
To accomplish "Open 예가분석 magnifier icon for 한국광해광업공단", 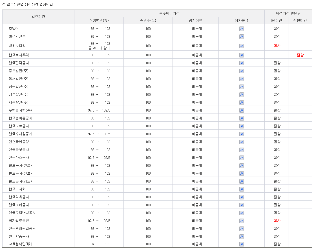I will (241, 229).
